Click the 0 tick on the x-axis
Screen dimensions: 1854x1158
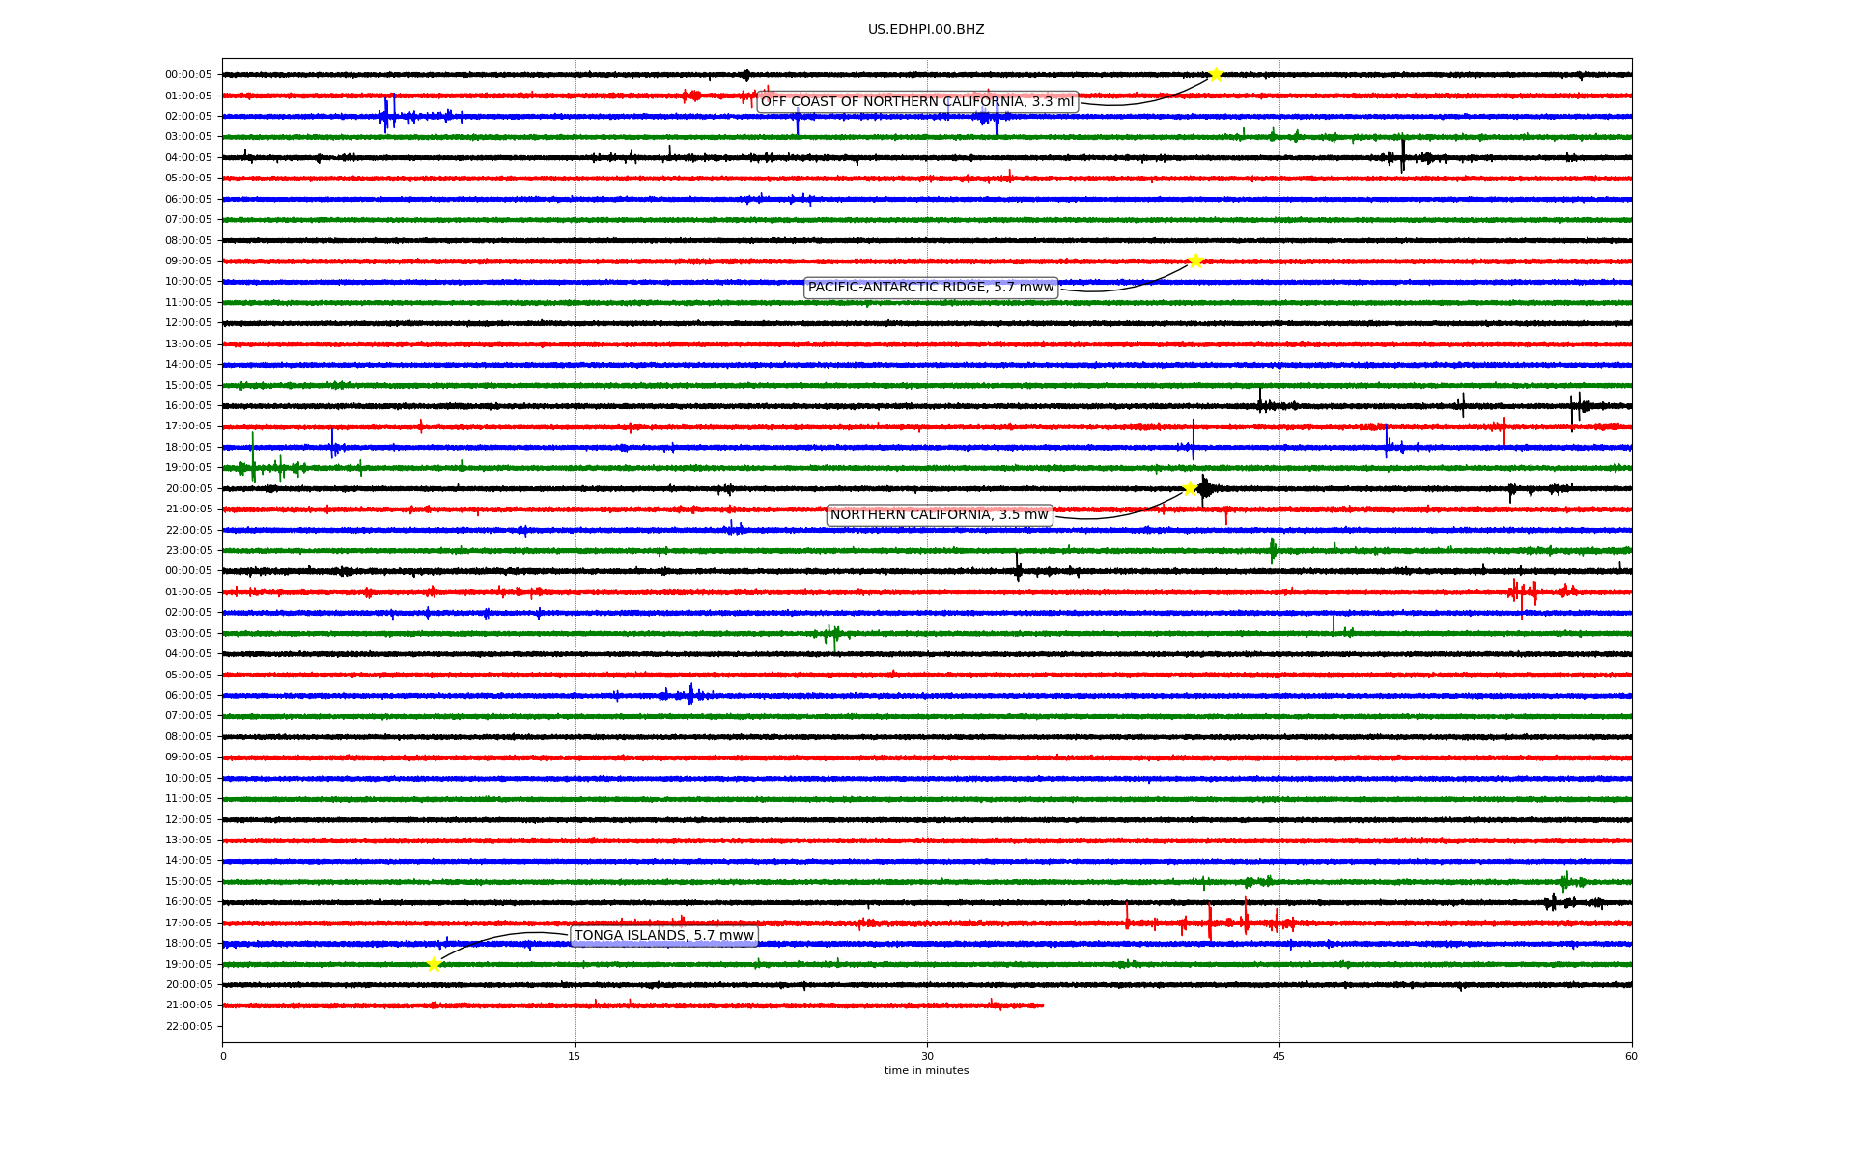point(223,1056)
